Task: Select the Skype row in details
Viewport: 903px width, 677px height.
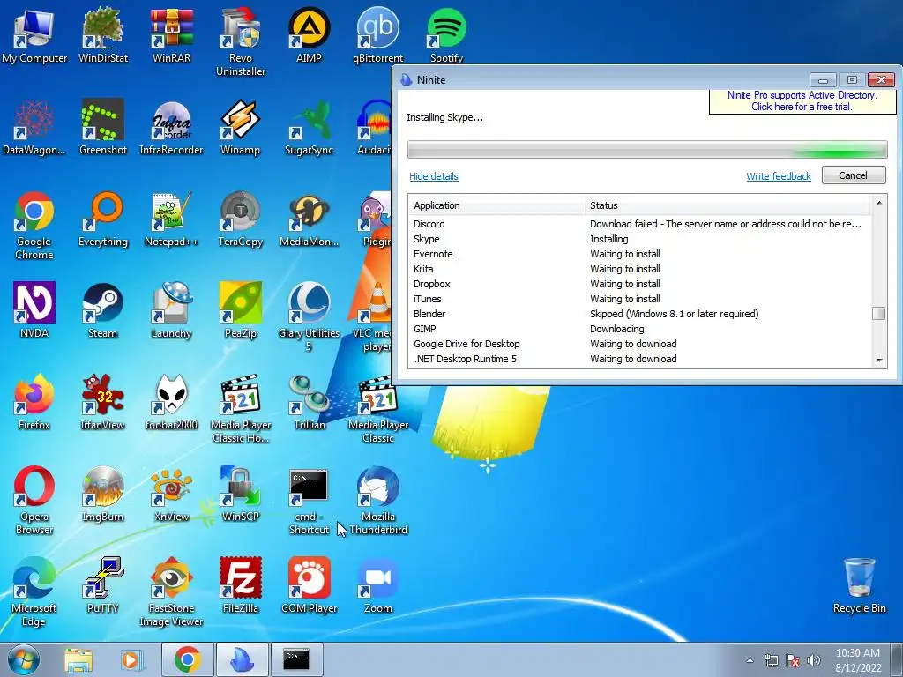Action: point(640,239)
